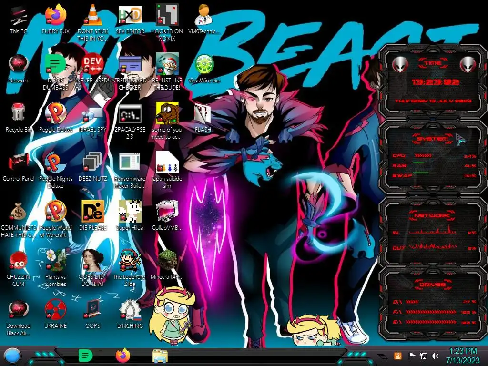Click the CHUZZIN red fuzzball icon

[19, 269]
